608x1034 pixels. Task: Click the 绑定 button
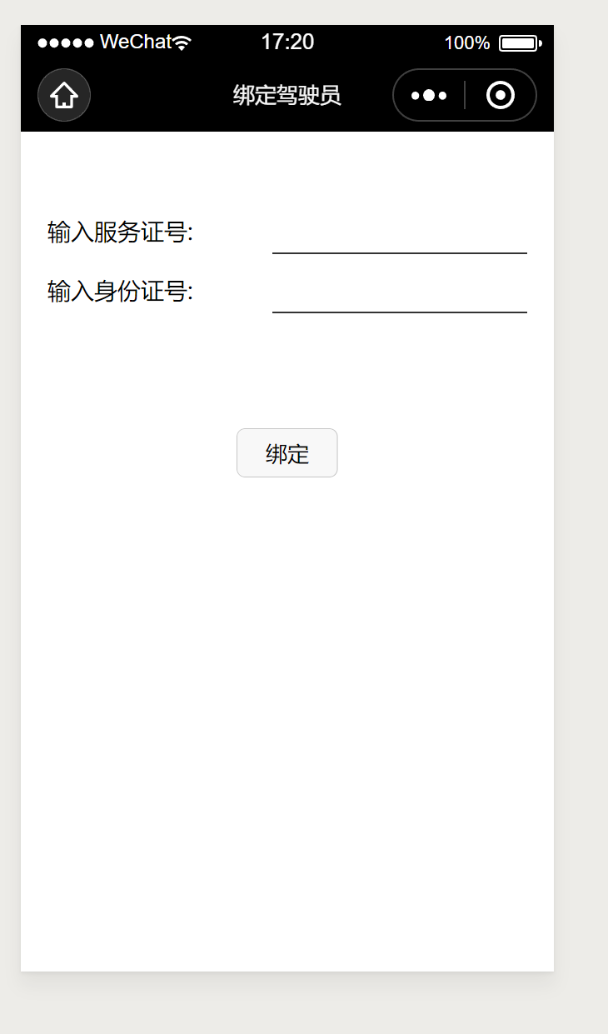(287, 453)
